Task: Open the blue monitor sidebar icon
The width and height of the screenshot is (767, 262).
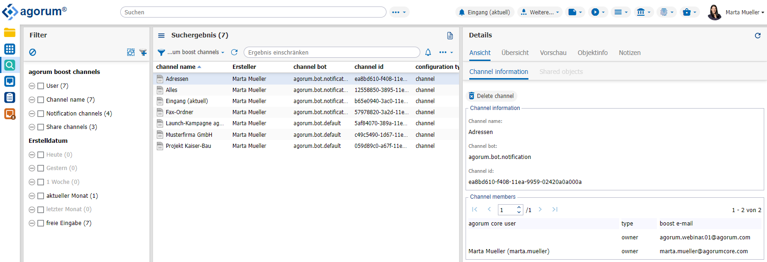Action: 10,81
